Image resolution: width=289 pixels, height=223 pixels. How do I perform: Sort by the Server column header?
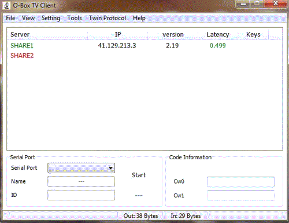pos(47,35)
